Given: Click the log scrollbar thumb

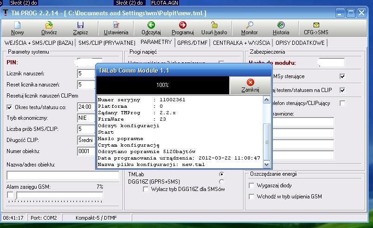Looking at the screenshot, I should coord(266,142).
